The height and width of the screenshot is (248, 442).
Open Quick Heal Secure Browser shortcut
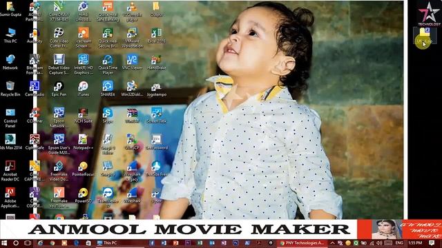coord(108,39)
